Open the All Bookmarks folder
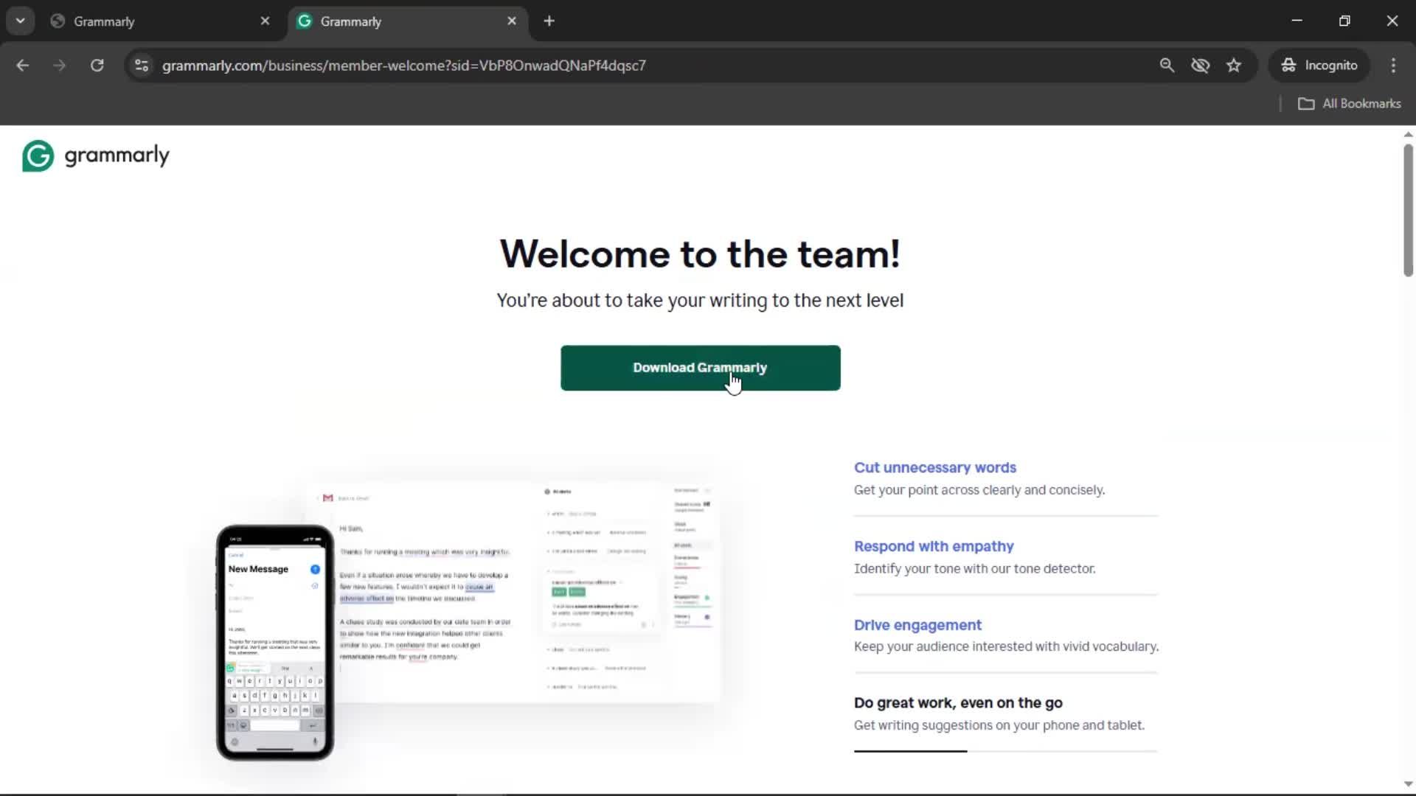Screen dimensions: 1416x796 (x=1349, y=104)
